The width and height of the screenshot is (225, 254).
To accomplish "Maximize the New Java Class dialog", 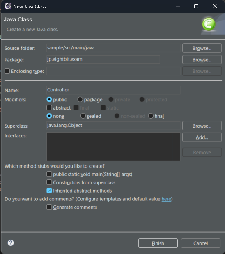I will click(x=196, y=6).
